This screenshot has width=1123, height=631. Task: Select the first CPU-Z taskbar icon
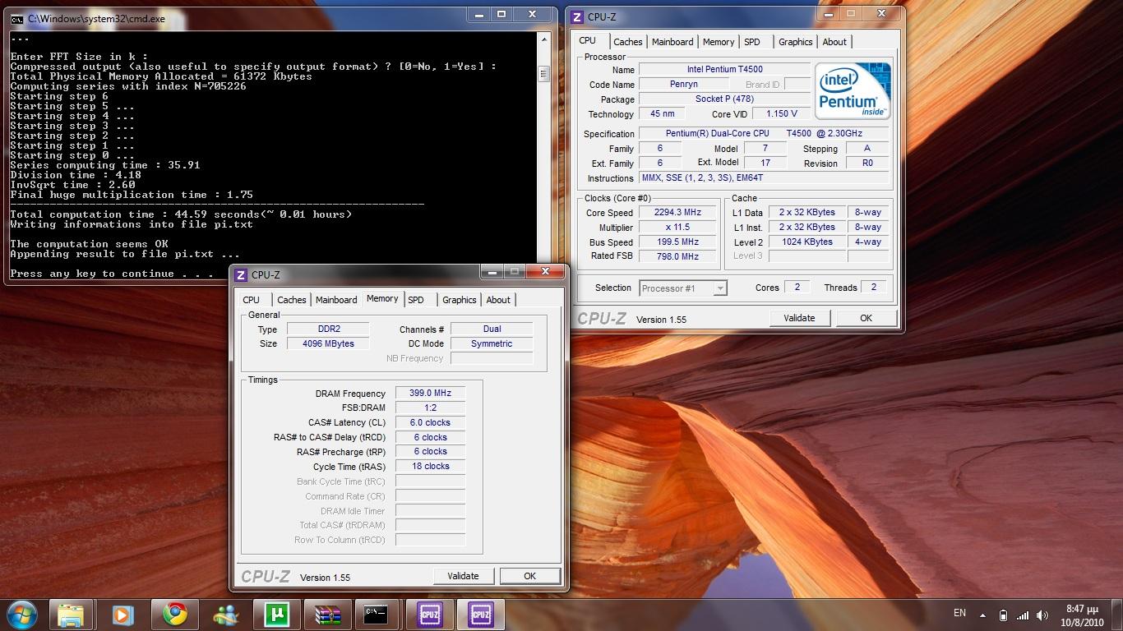(429, 615)
